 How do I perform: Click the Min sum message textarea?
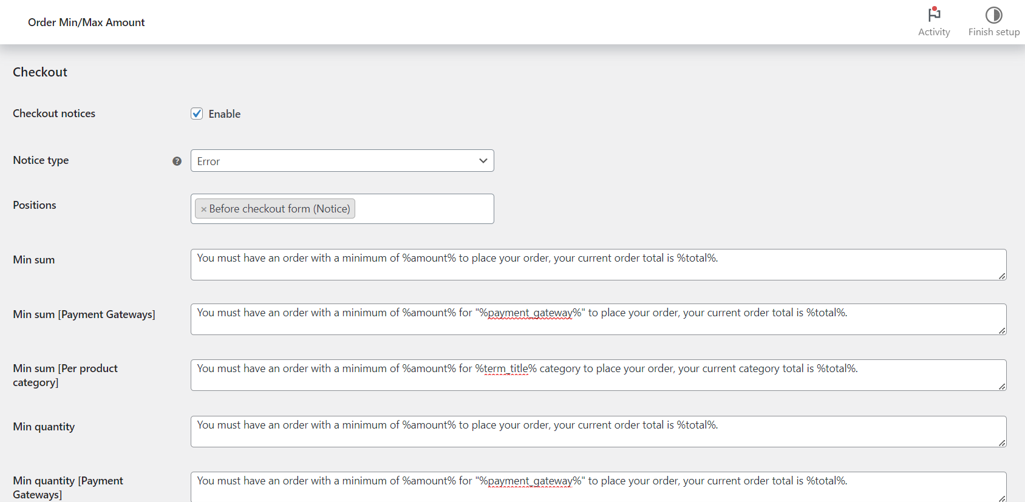[x=598, y=265]
